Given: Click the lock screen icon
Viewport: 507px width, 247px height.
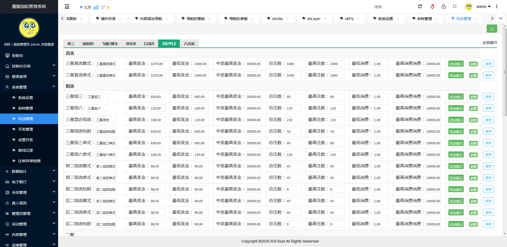Looking at the screenshot, I should click(x=444, y=7).
